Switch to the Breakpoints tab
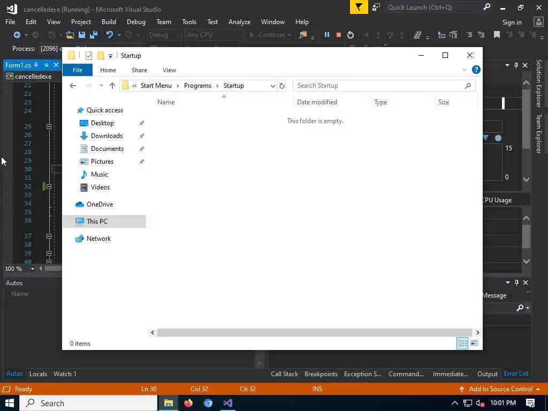 pos(321,374)
